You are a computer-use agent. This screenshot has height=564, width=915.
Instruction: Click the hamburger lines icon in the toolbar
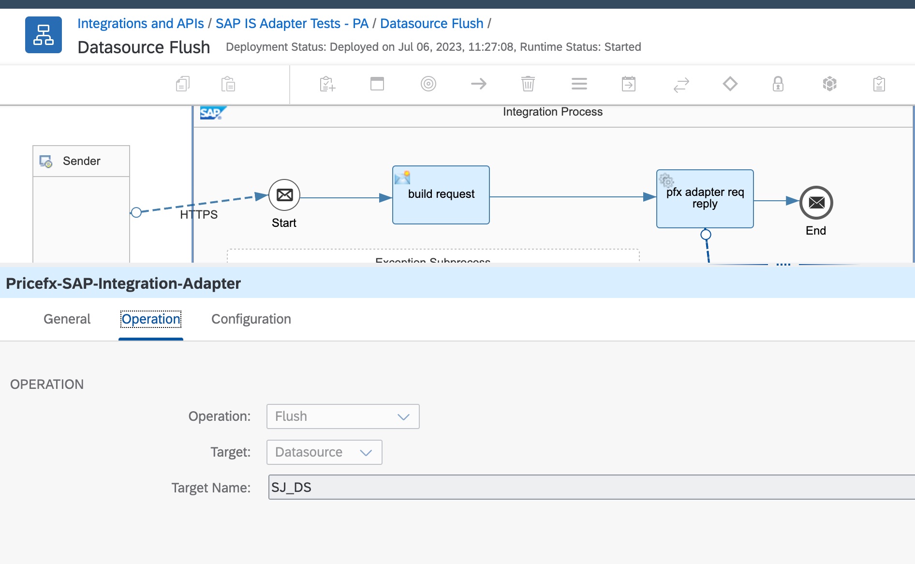tap(579, 84)
